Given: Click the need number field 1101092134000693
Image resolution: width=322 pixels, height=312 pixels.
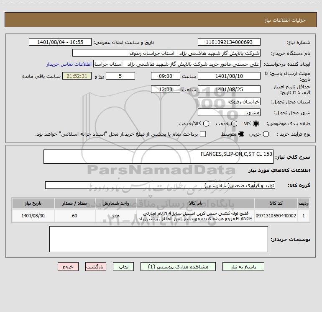Looking at the screenshot, I should (x=229, y=42).
